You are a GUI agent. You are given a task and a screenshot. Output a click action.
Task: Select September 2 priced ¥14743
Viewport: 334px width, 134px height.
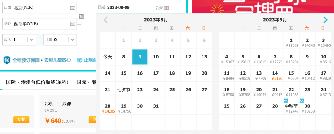point(307,41)
